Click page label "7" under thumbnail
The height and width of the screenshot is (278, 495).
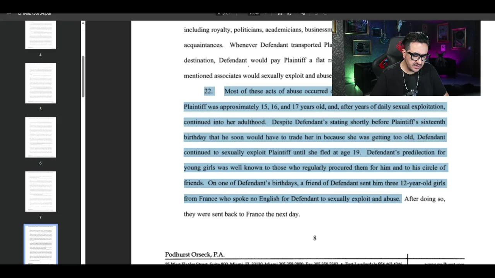click(x=40, y=217)
